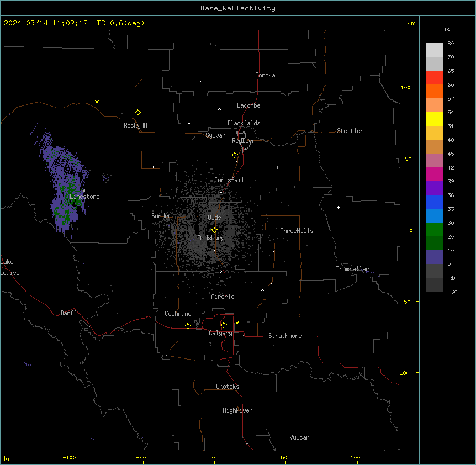The width and height of the screenshot is (476, 465).
Task: Click the ThreeHills town label
Action: click(x=297, y=231)
